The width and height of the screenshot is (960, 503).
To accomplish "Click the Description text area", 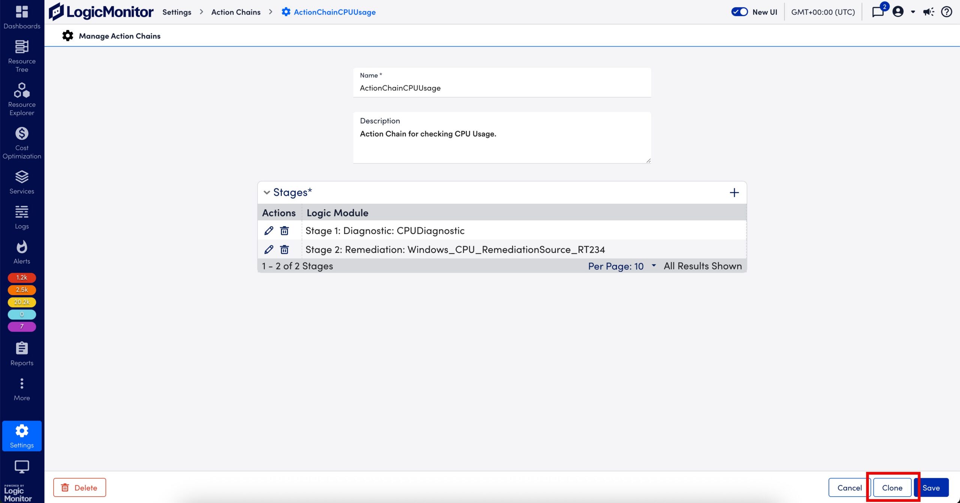I will coord(502,138).
